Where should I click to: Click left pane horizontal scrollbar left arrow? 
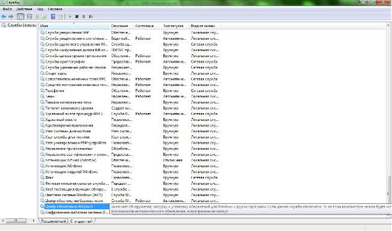(x=2, y=221)
